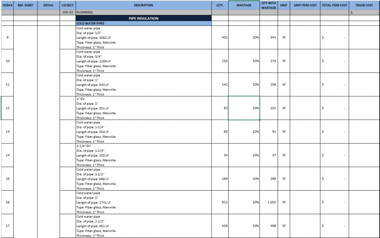Image resolution: width=380 pixels, height=238 pixels.
Task: Select the 1,002 quantity with wastage cell
Action: (x=269, y=202)
